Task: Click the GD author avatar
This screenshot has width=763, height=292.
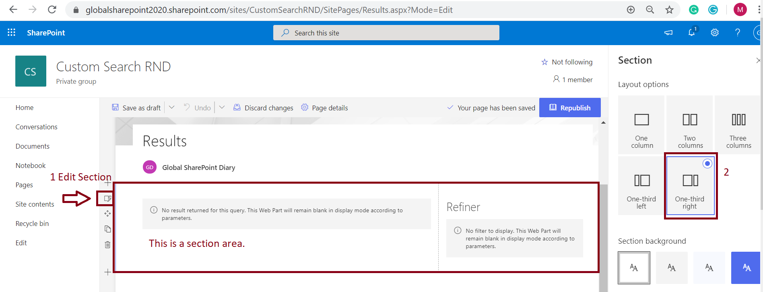Action: pyautogui.click(x=150, y=167)
